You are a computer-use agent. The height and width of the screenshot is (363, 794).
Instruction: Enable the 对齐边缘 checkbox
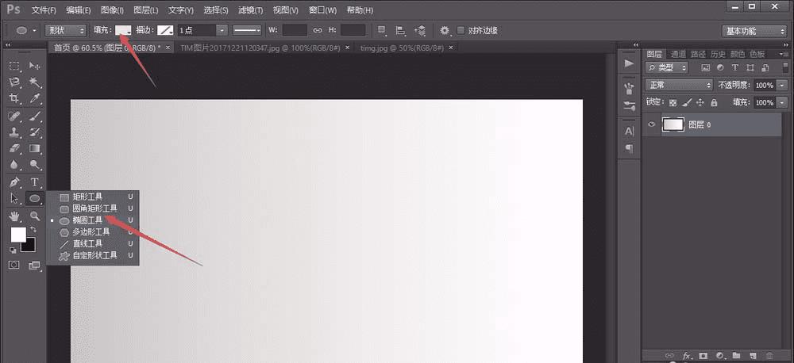pos(461,30)
